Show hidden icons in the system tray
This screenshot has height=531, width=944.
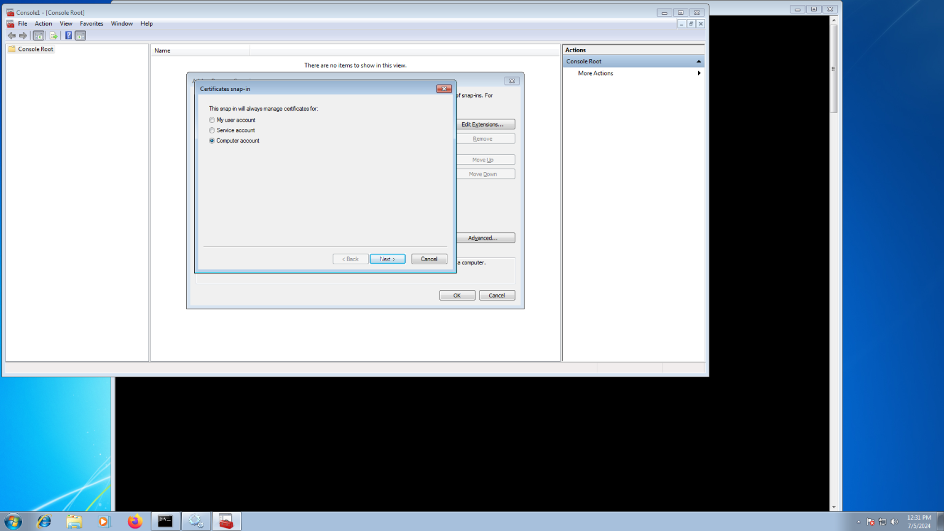[859, 522]
